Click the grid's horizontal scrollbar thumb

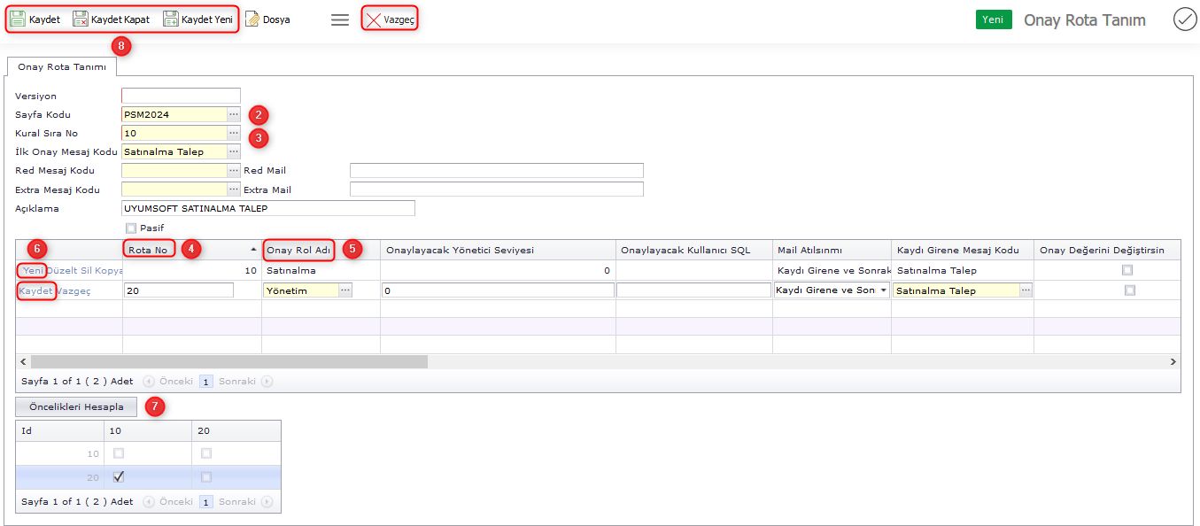click(228, 362)
